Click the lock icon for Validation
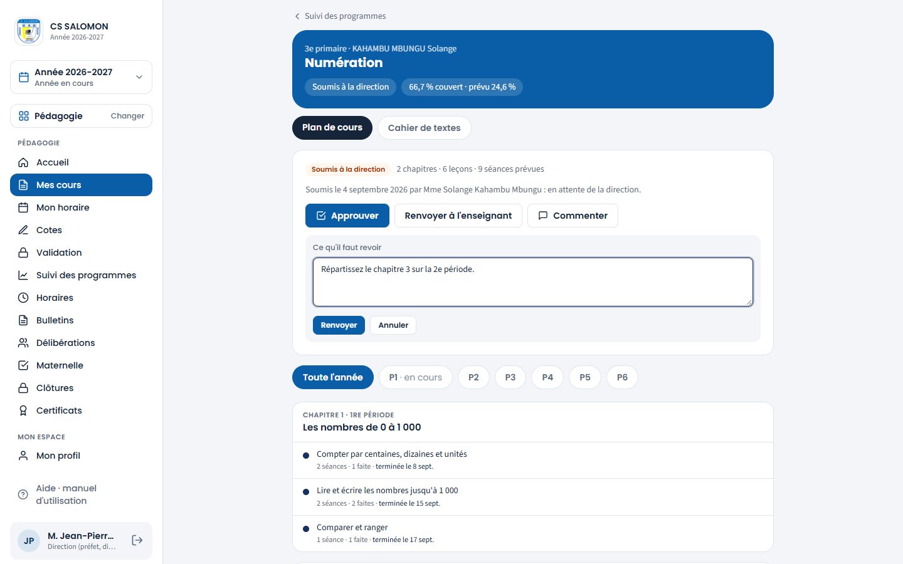The image size is (903, 564). pos(23,253)
